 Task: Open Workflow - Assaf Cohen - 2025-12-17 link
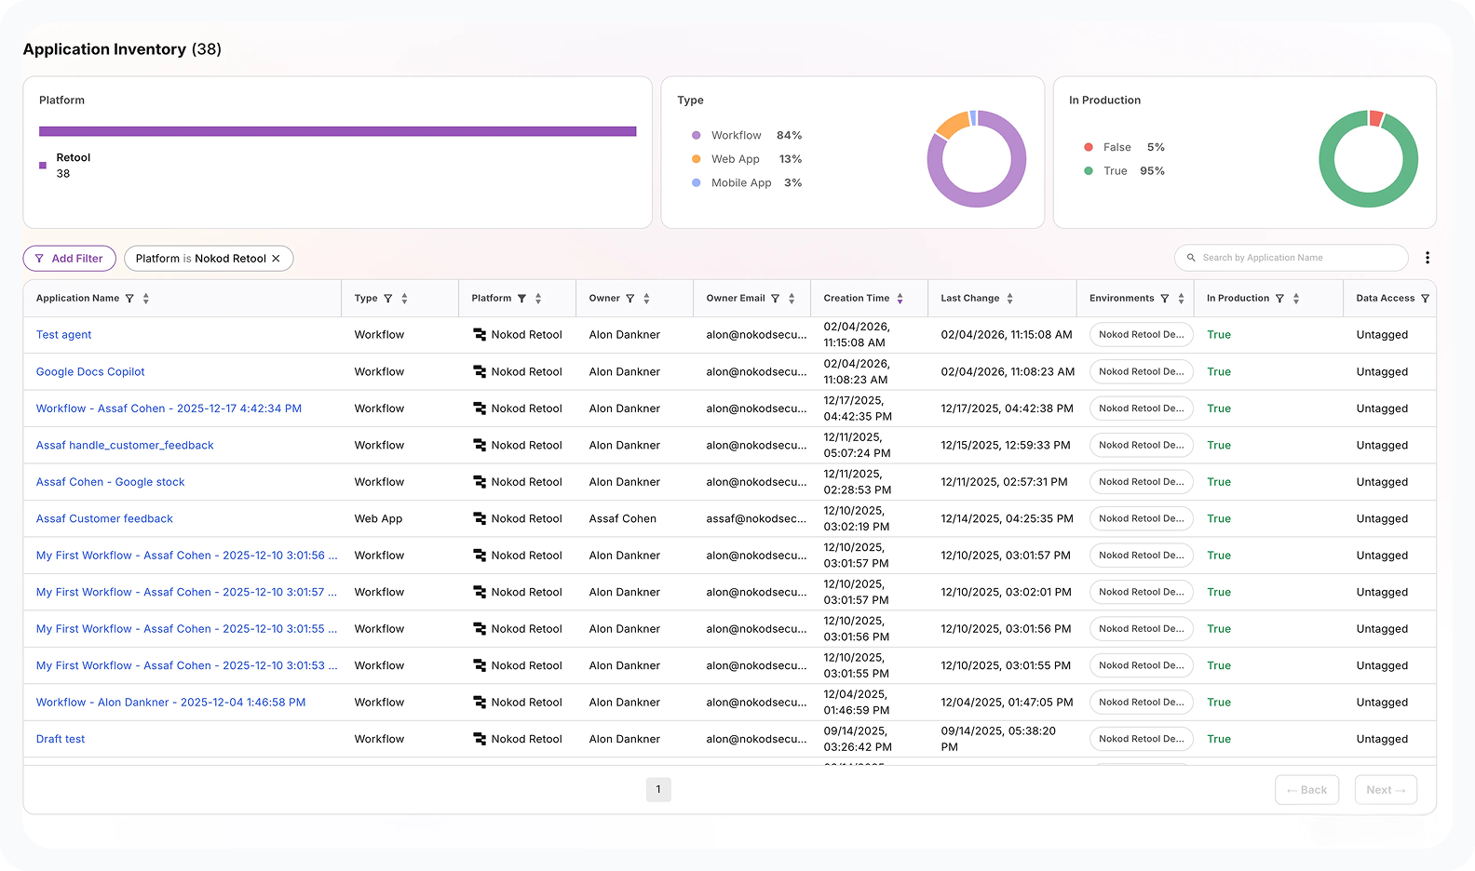tap(169, 409)
